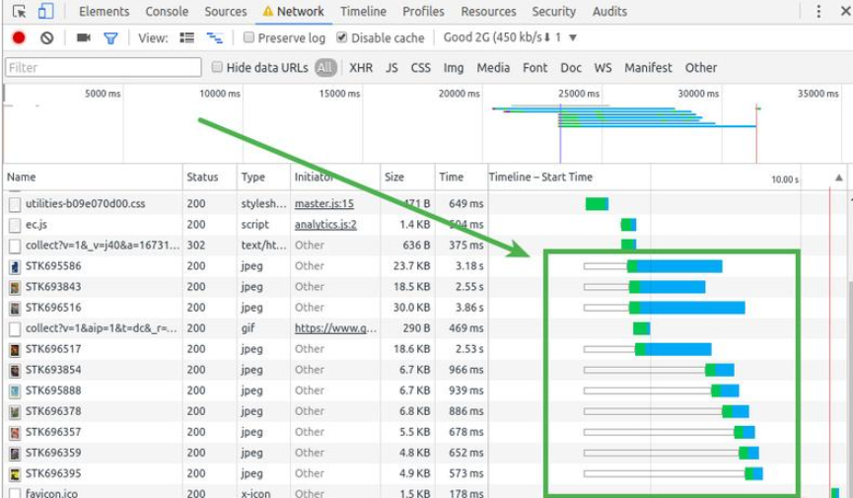This screenshot has width=853, height=498.
Task: Enable screenshot capture via camera icon
Action: coord(83,37)
